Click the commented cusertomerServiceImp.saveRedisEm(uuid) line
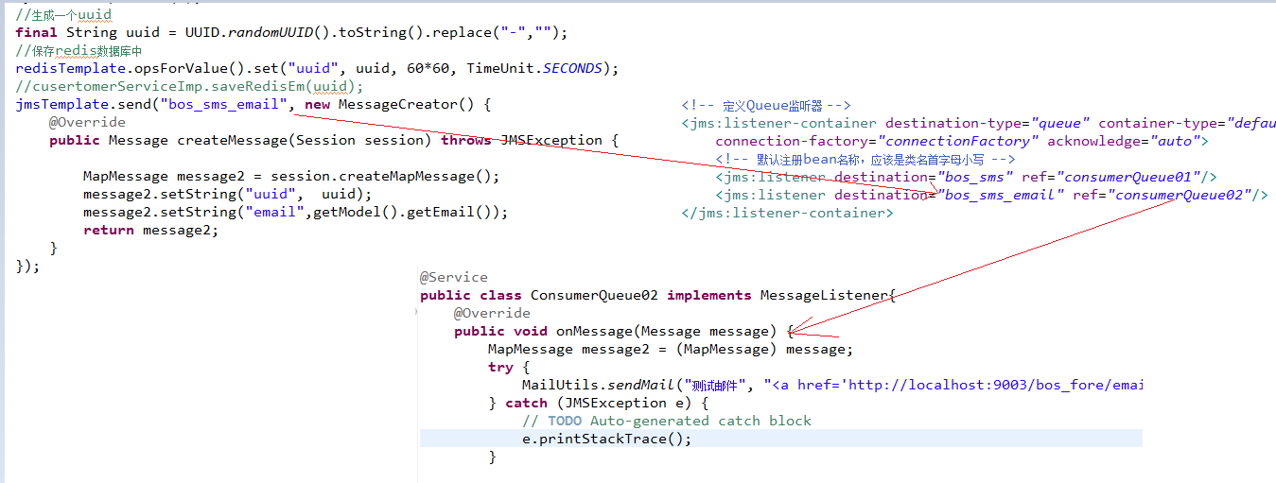The height and width of the screenshot is (483, 1276). click(189, 86)
